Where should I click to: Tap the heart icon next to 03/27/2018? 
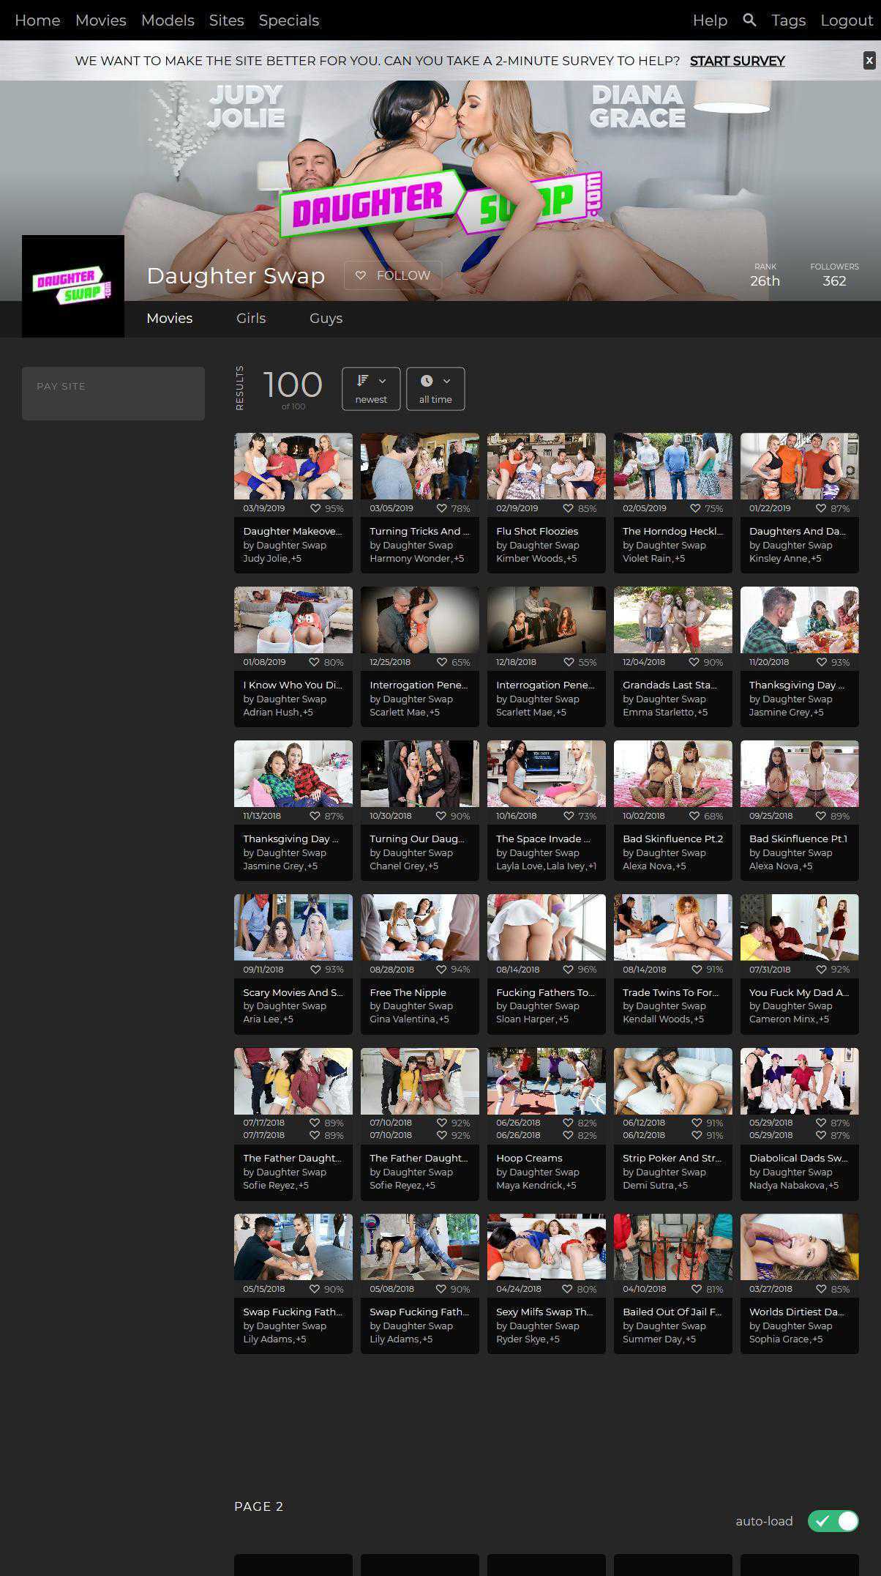coord(822,1289)
